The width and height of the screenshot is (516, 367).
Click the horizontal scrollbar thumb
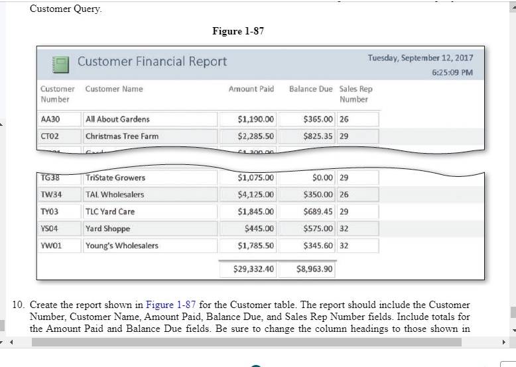click(x=247, y=342)
